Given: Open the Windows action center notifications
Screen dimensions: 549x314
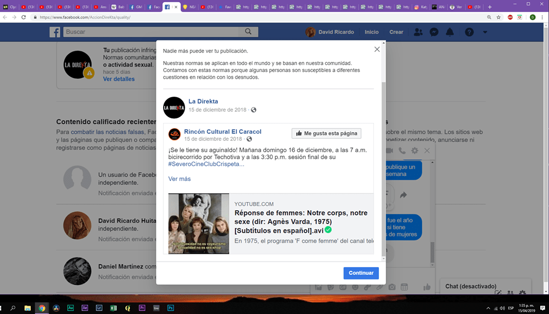Looking at the screenshot, I should coord(542,307).
